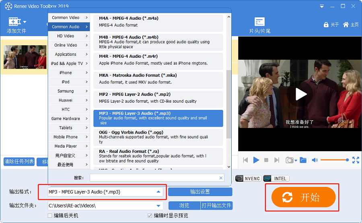Expand the Add Files dropdown arrow

point(25,22)
